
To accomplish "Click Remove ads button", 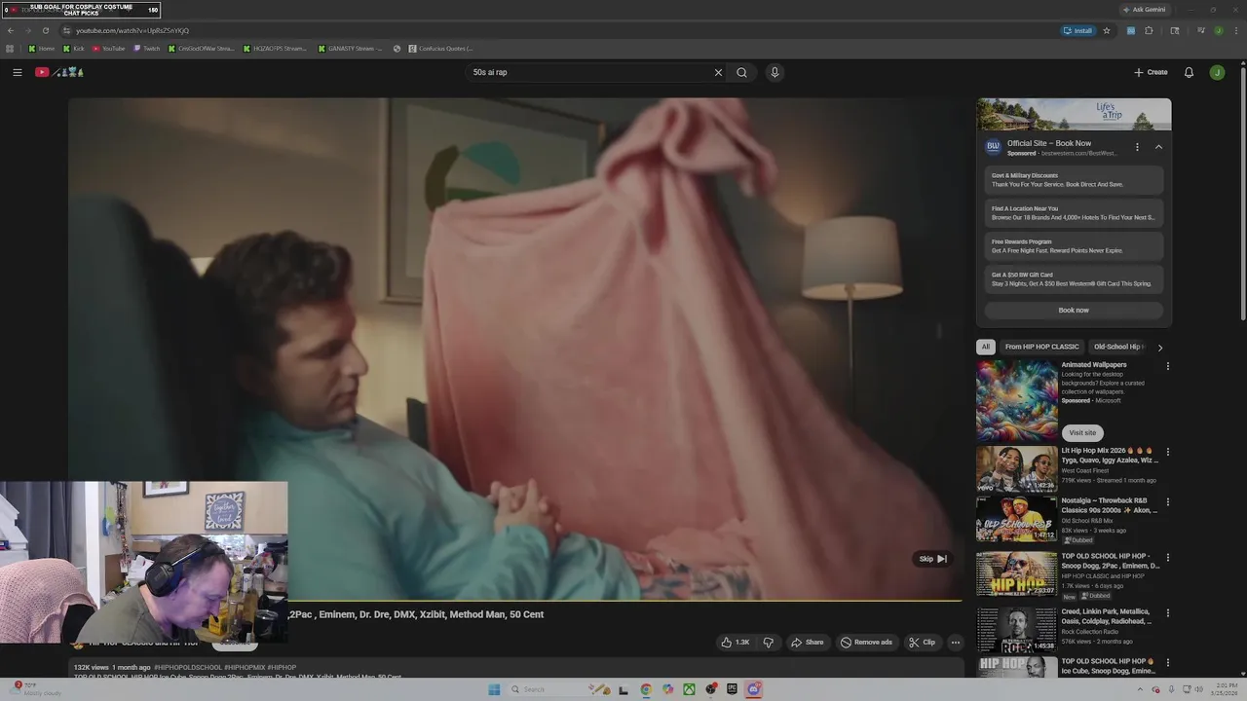I will pos(866,643).
